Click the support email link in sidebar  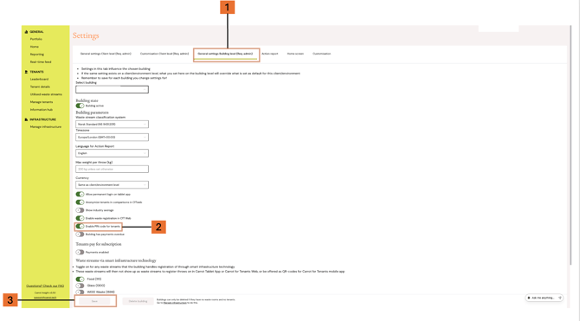(45, 298)
